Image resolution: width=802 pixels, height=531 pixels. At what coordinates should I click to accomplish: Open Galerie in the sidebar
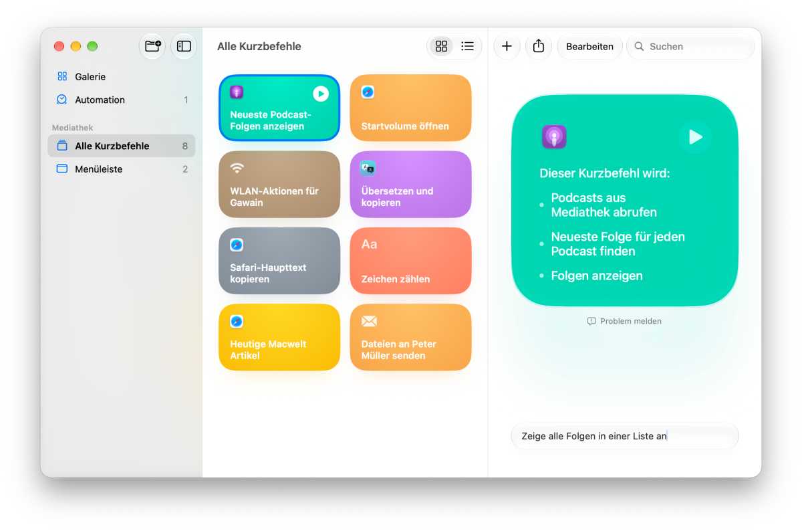tap(121, 77)
